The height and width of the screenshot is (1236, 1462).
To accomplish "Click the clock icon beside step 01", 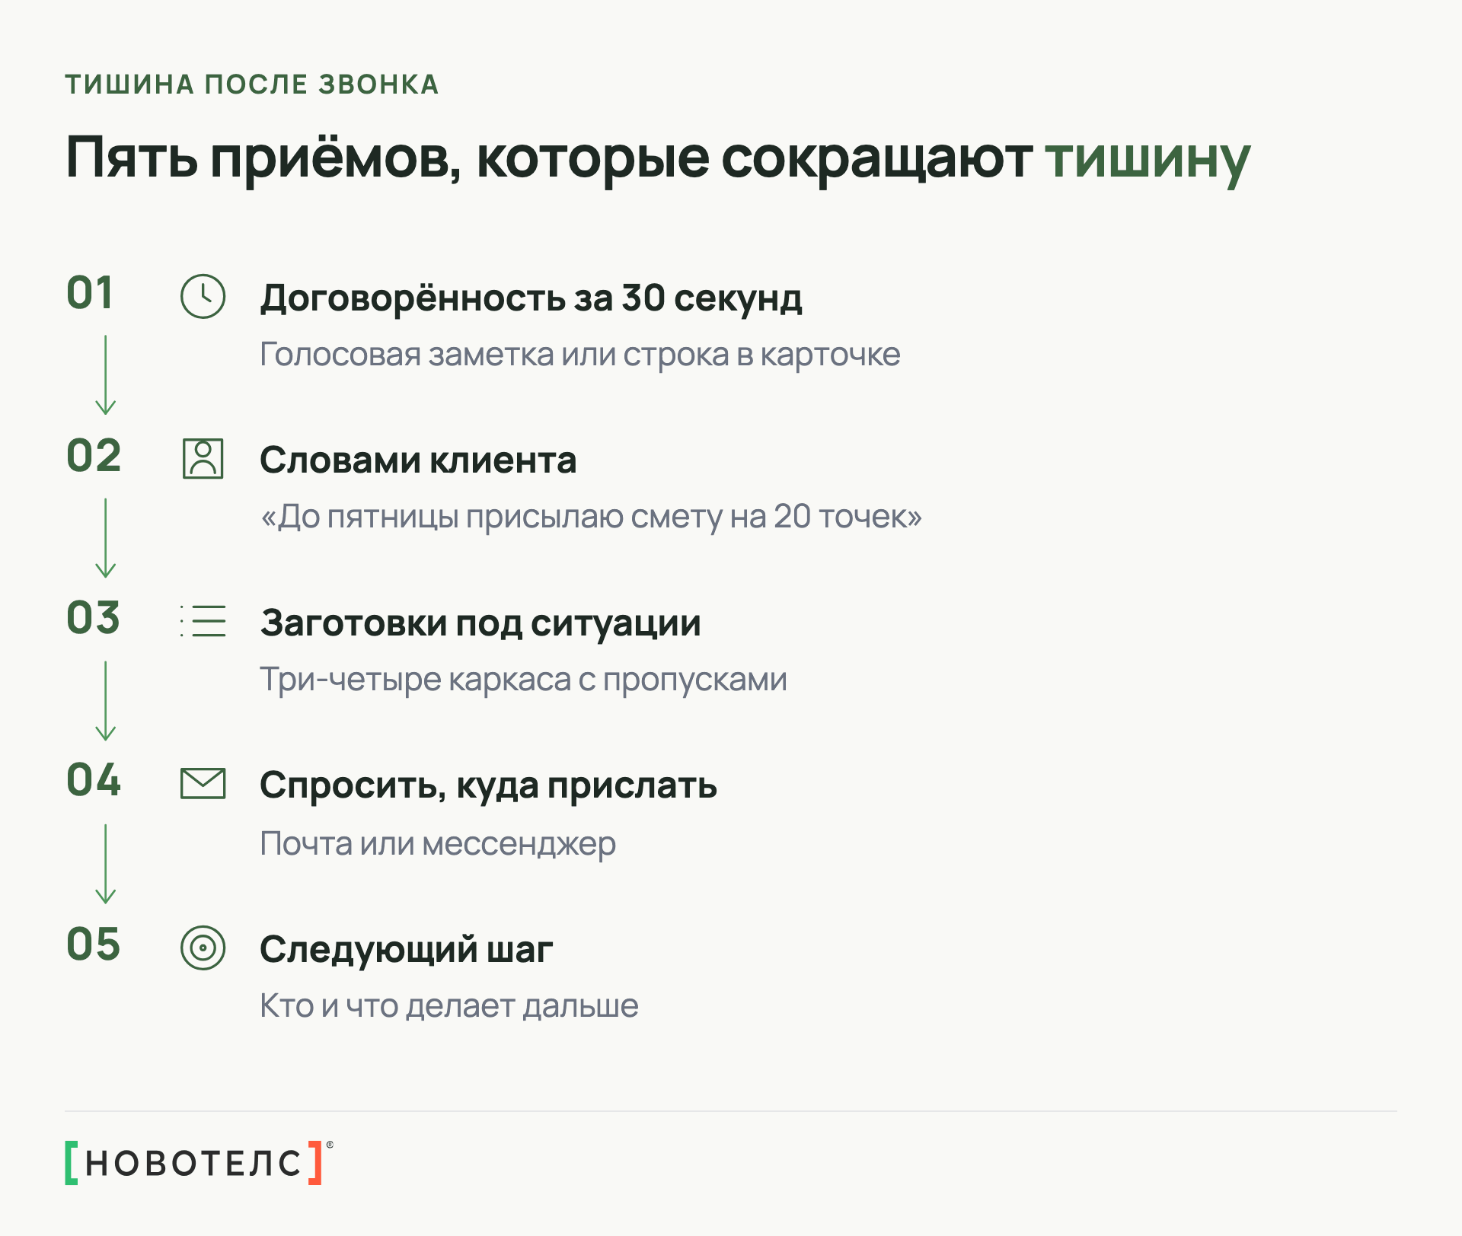I will tap(203, 296).
